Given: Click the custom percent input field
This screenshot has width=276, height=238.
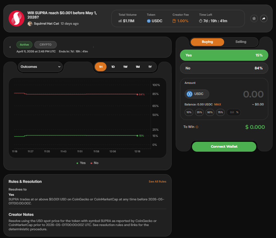Looking at the screenshot, I should point(234,112).
